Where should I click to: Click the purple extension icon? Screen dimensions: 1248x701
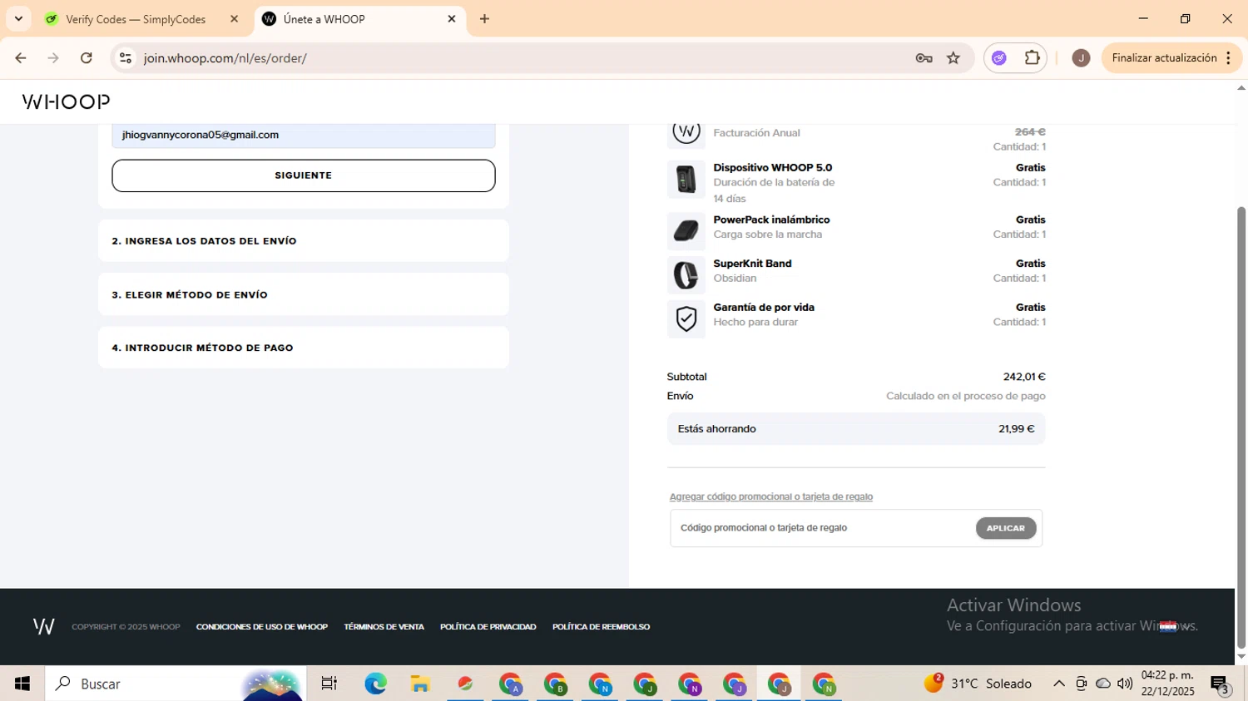999,58
